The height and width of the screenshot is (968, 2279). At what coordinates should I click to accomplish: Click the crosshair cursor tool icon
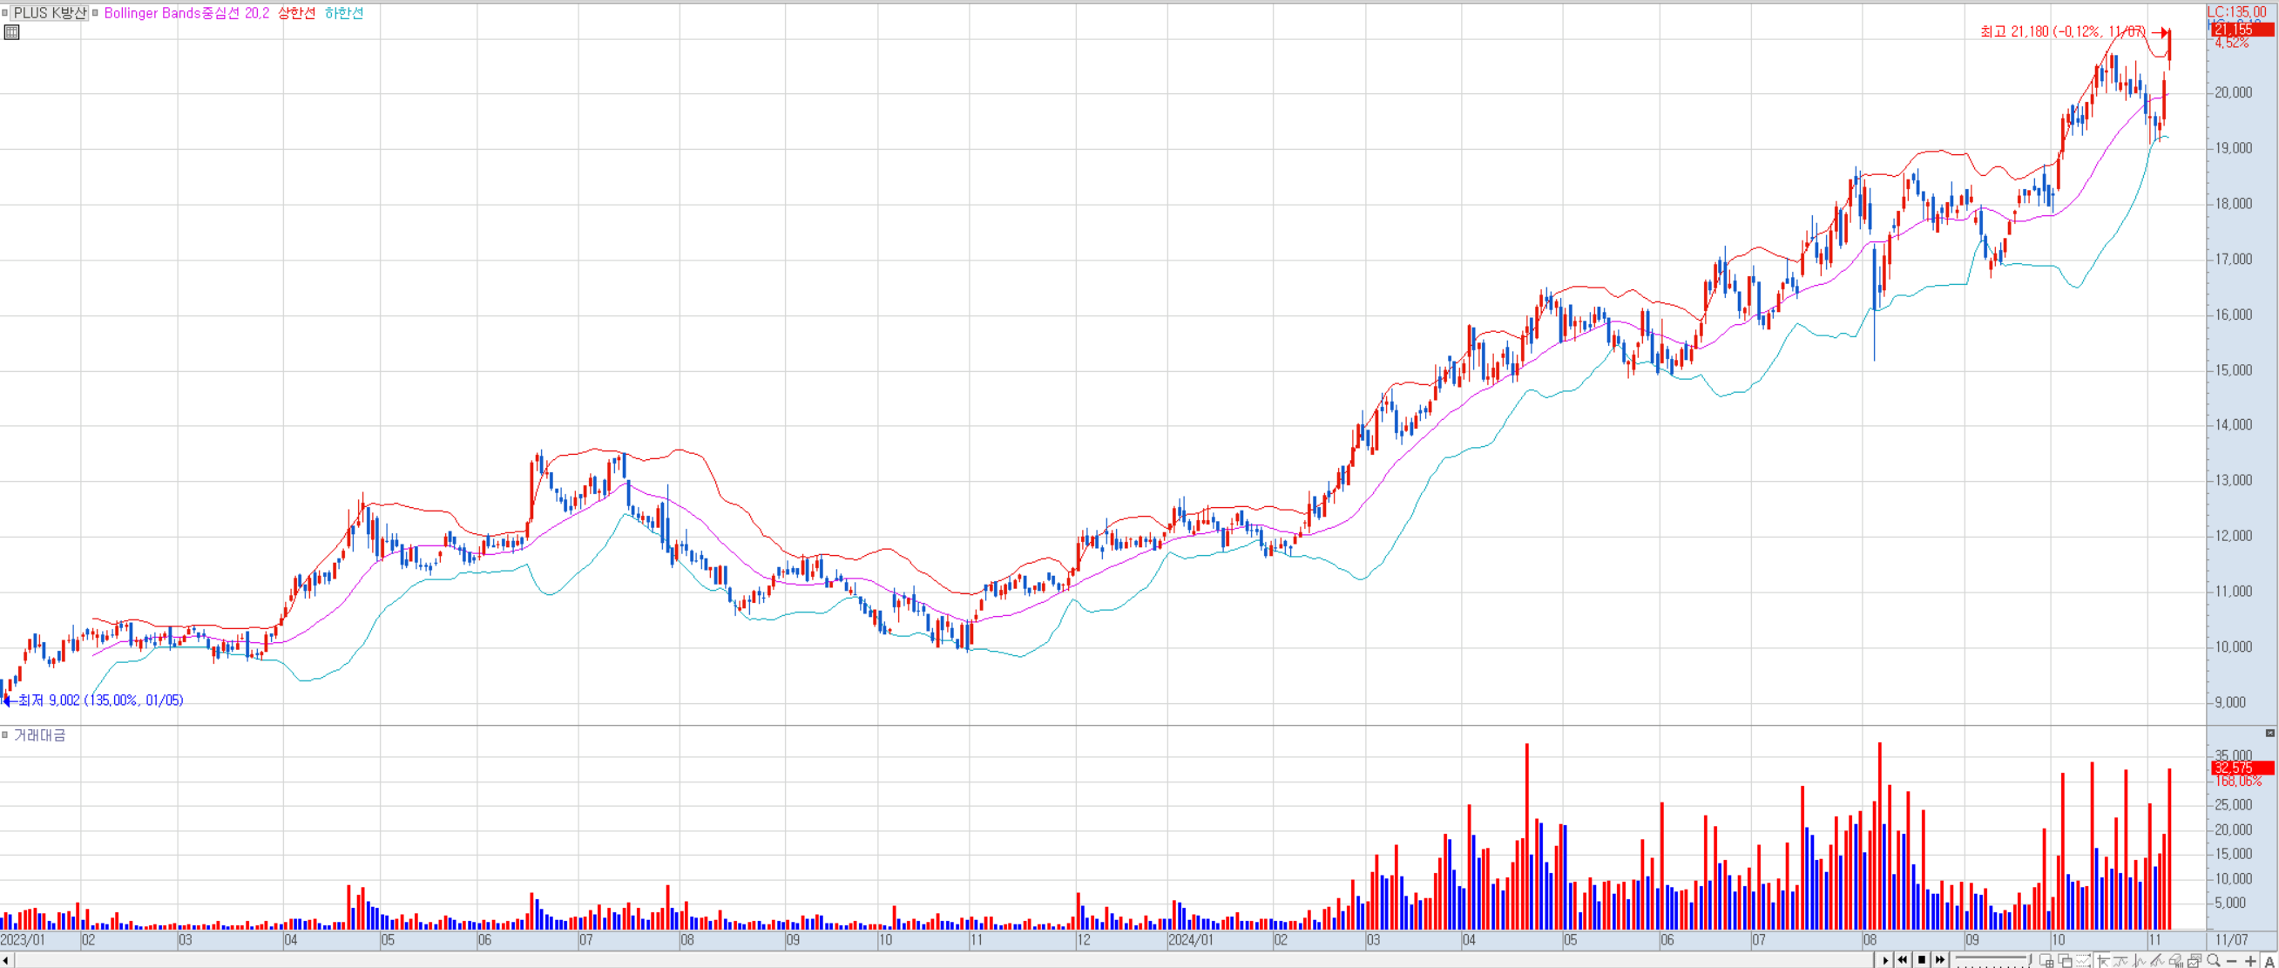click(2104, 962)
